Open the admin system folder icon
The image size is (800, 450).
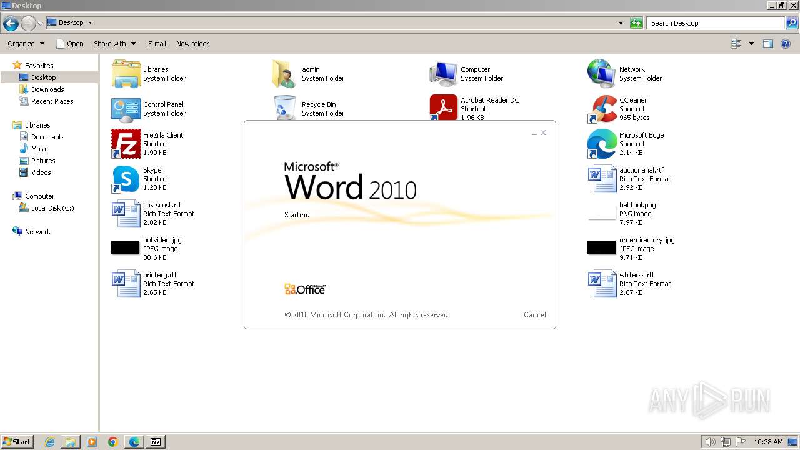click(285, 74)
